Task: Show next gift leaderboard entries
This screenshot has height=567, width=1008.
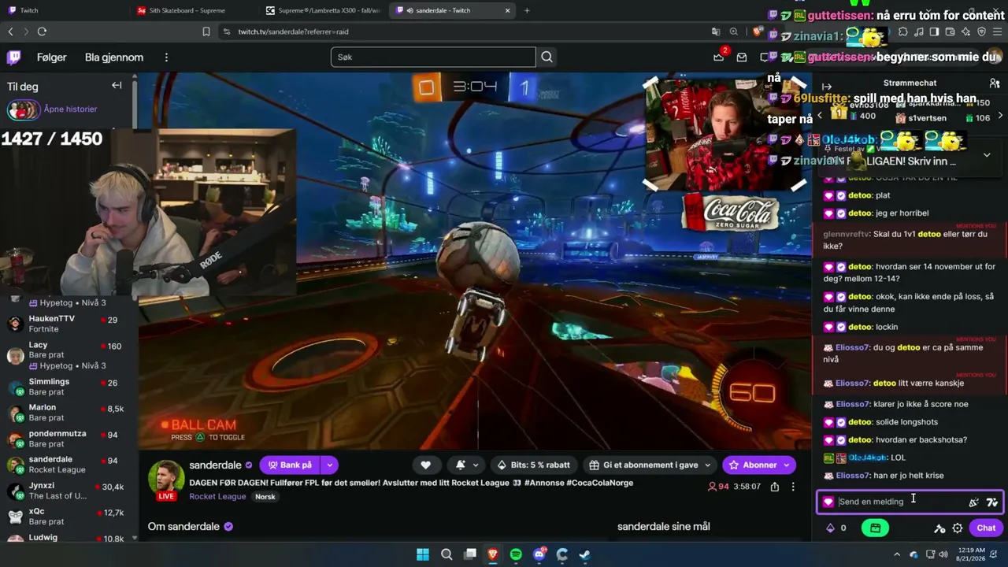Action: pos(1000,116)
